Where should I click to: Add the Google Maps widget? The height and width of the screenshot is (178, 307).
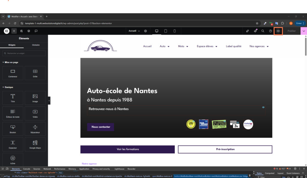[x=35, y=144]
